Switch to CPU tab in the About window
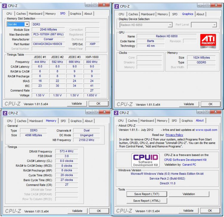224x217 pixels. tap(121, 121)
